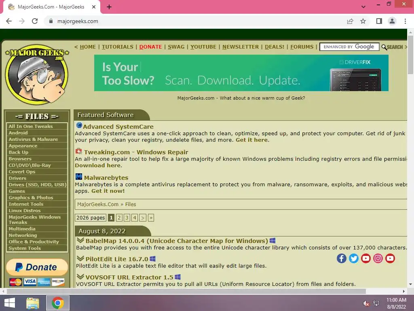Click the browser back arrow
414x311 pixels.
9,21
